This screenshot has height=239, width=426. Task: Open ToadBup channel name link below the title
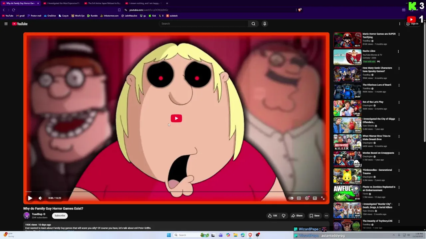point(37,214)
